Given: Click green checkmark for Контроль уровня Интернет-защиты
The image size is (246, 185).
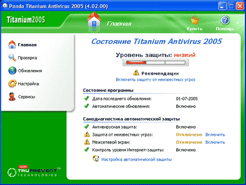Looking at the screenshot, I should [x=87, y=150].
